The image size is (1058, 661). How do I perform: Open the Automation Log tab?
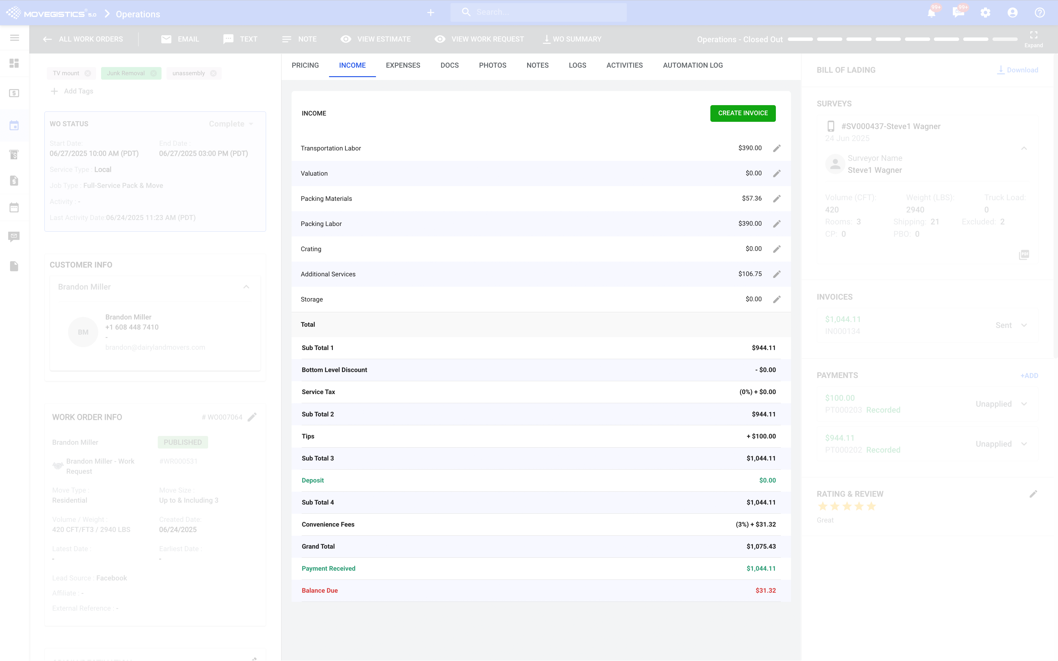coord(692,65)
